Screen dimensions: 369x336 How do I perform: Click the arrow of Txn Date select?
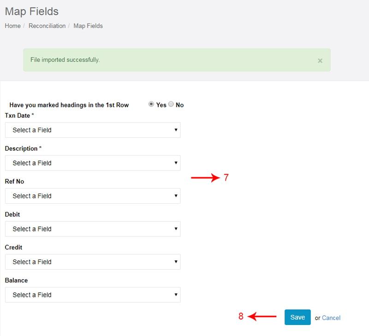point(176,130)
